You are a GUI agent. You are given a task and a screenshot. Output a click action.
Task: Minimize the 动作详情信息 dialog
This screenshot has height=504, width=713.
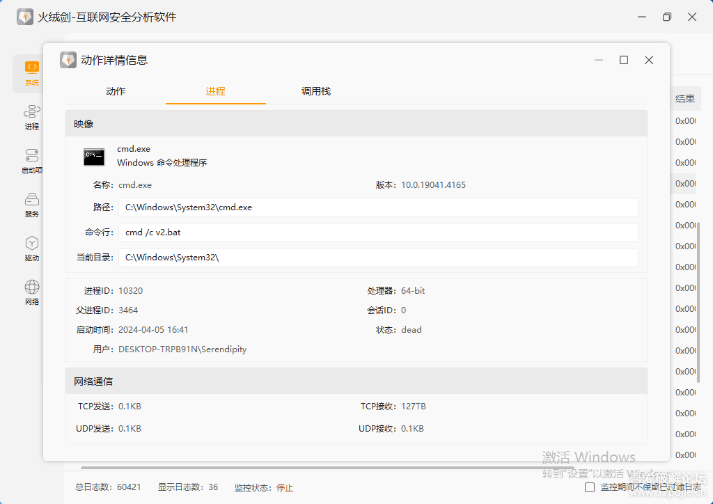point(599,60)
